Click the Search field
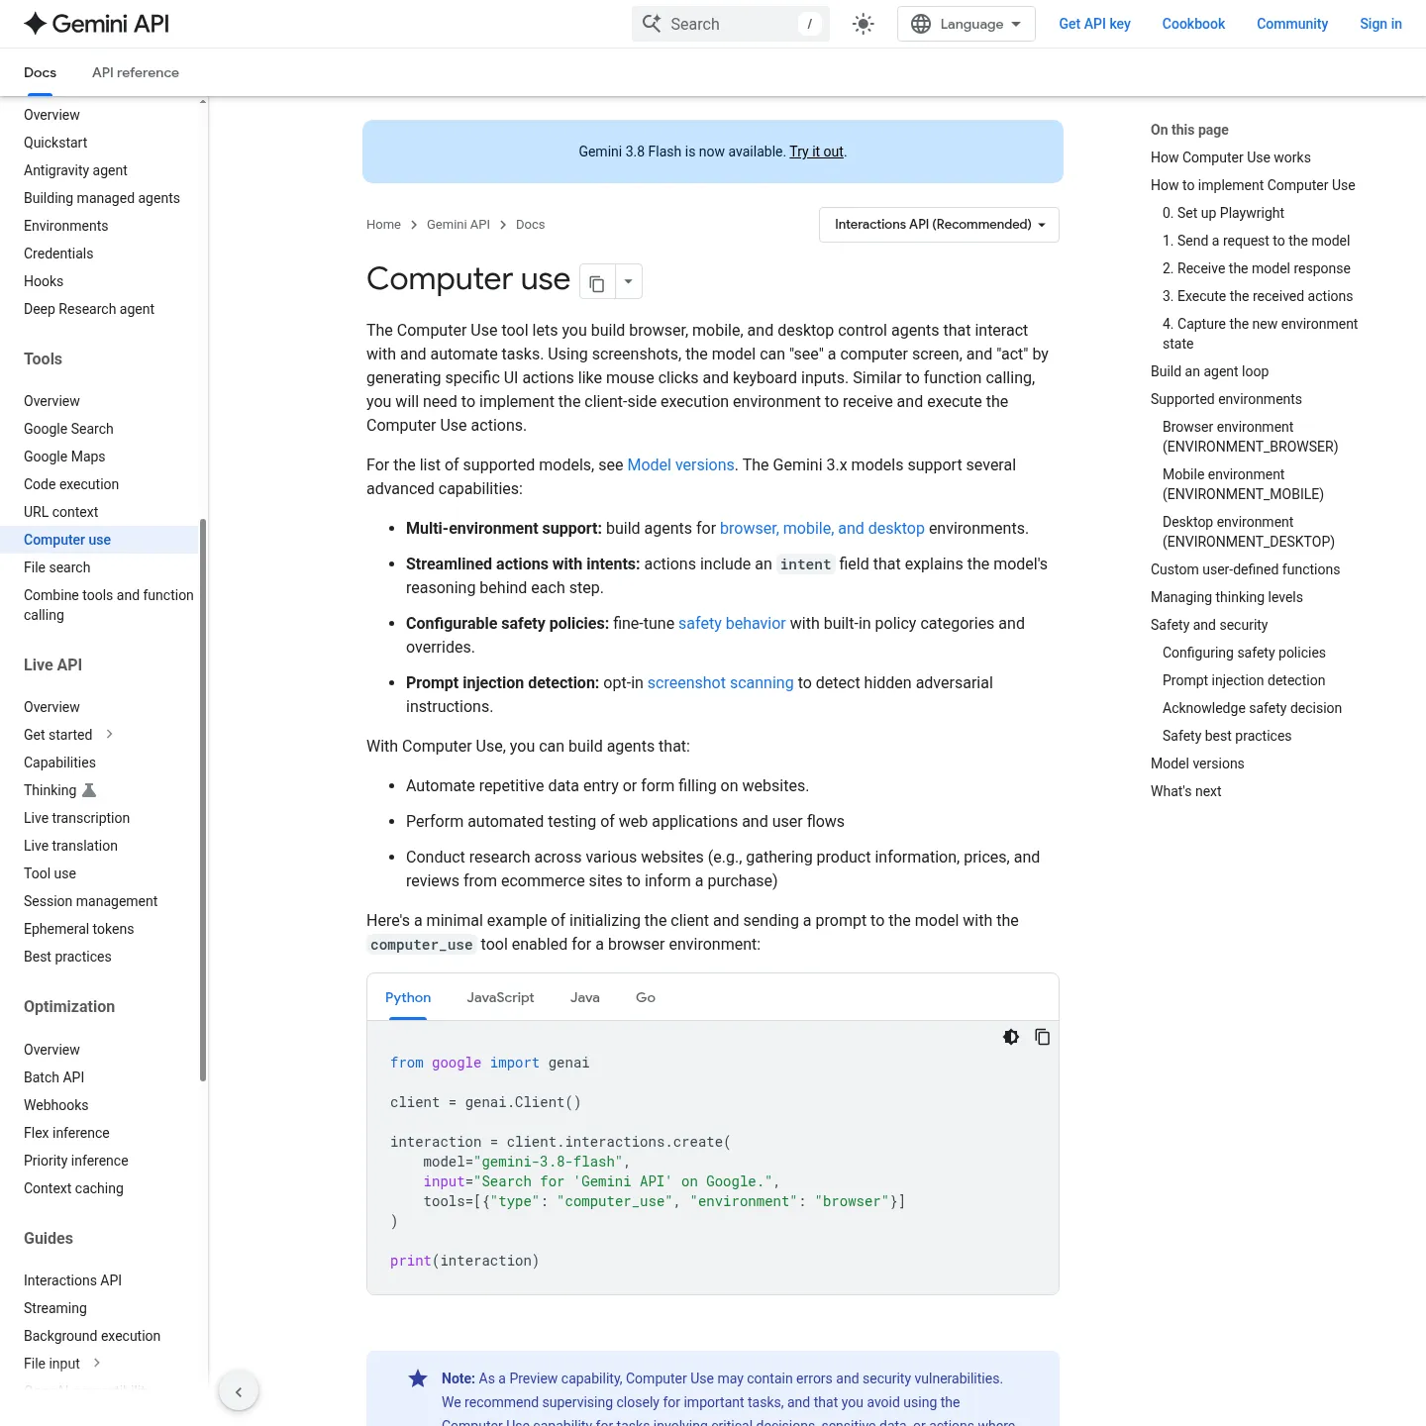The image size is (1426, 1426). 731,24
